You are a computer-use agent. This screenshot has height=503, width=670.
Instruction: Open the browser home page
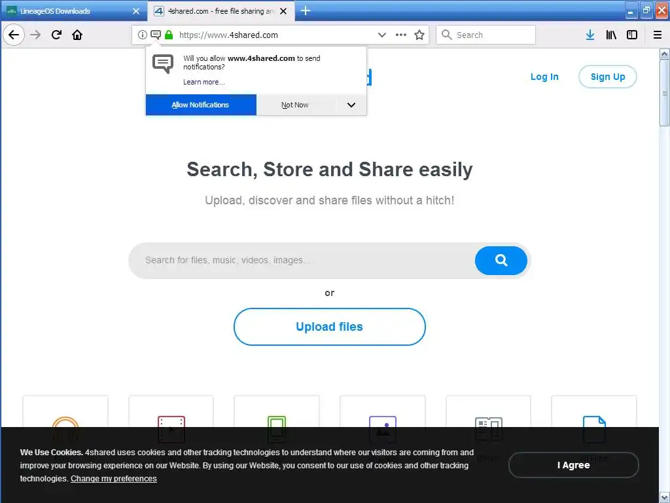click(x=77, y=35)
